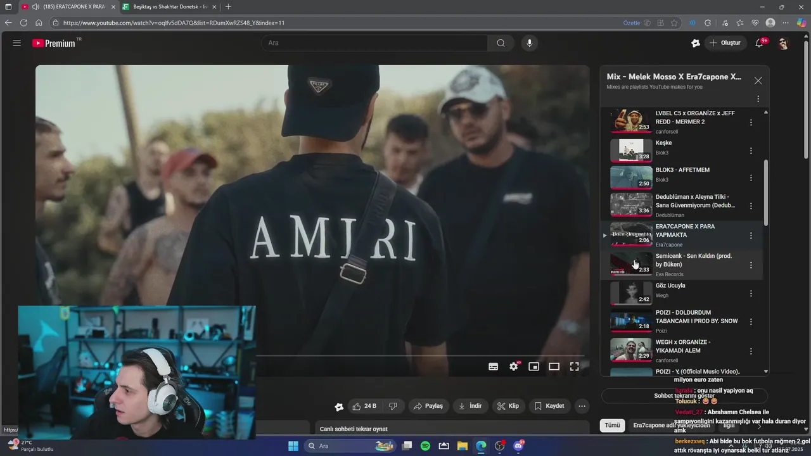
Task: Toggle read aloud sound-wave icon in toolbar
Action: click(x=692, y=23)
